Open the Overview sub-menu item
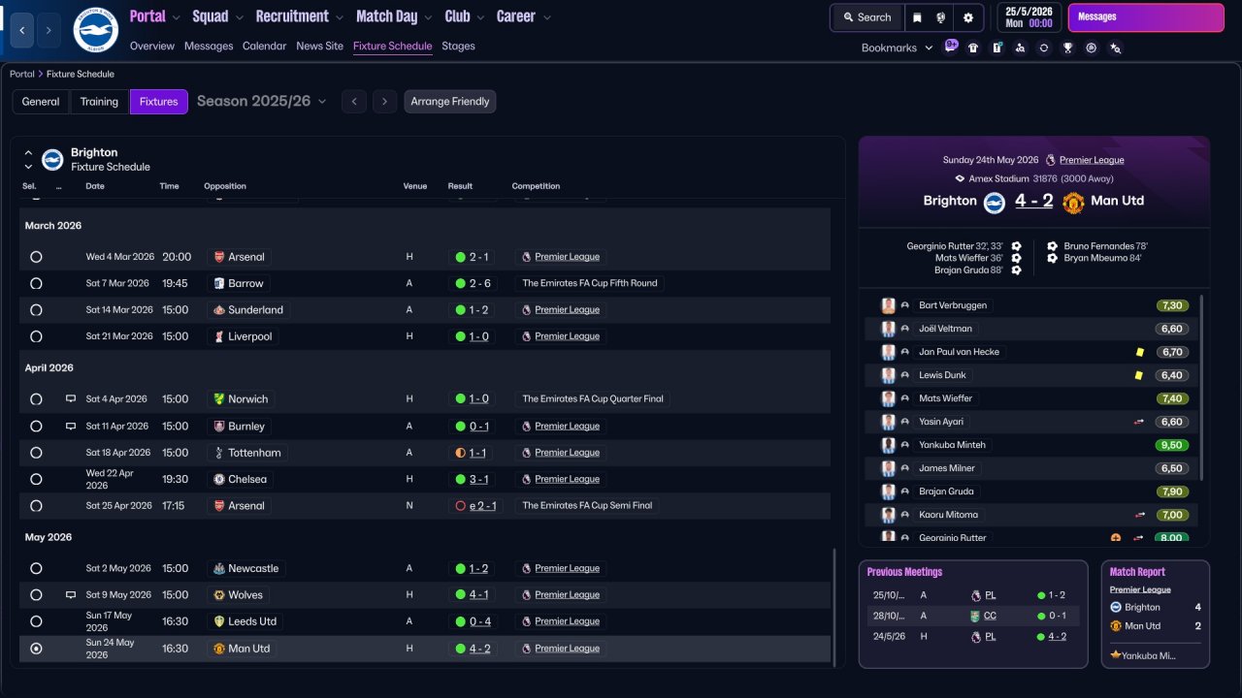This screenshot has height=698, width=1242. coord(152,46)
